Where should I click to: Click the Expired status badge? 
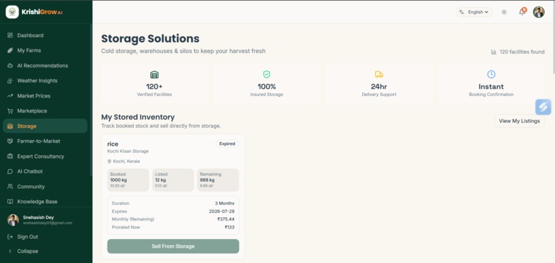coord(227,144)
